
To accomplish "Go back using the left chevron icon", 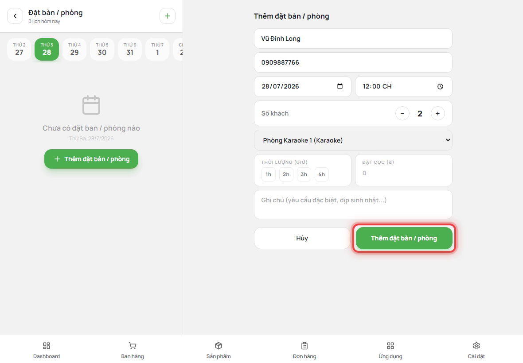I will (15, 16).
